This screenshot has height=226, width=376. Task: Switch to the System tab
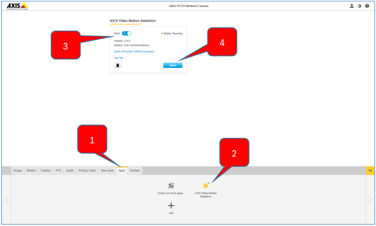(135, 171)
